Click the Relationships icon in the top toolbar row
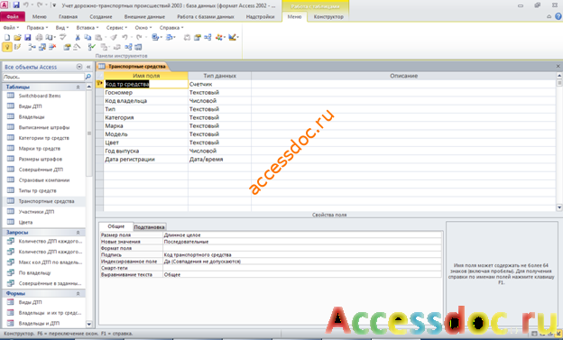The image size is (563, 340). tap(208, 37)
